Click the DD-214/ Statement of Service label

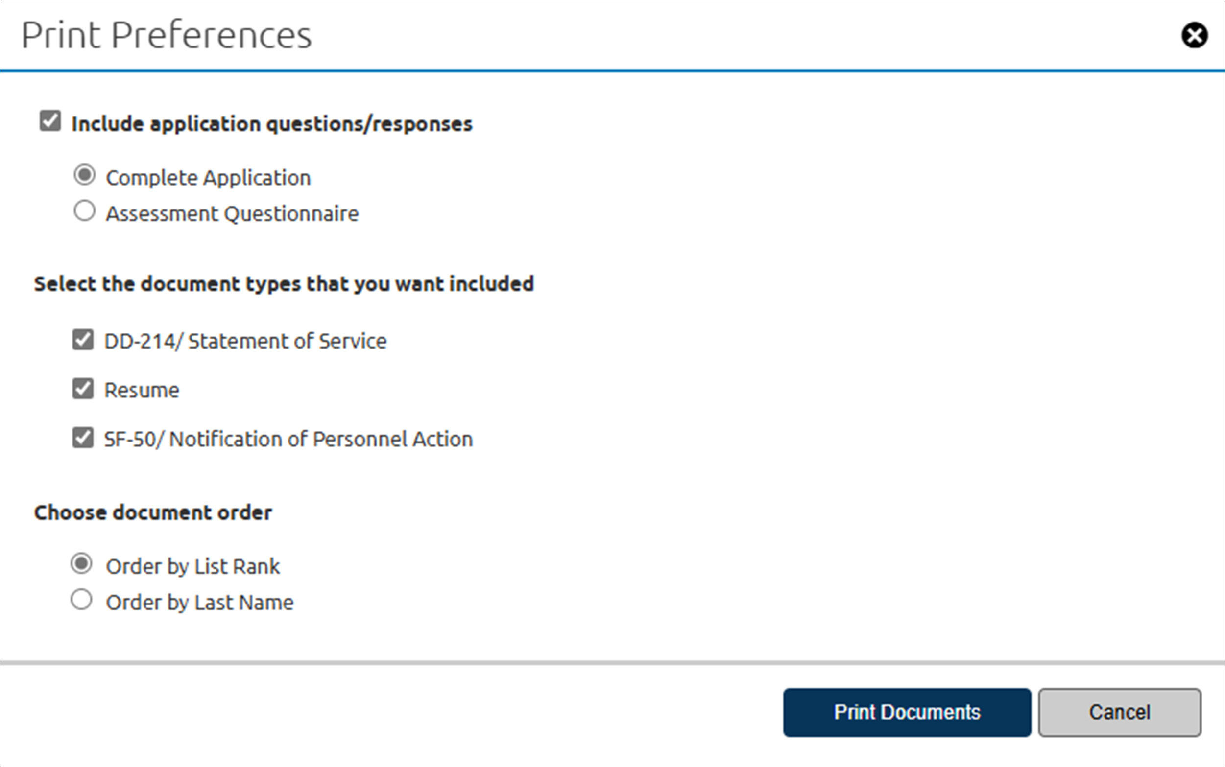245,340
